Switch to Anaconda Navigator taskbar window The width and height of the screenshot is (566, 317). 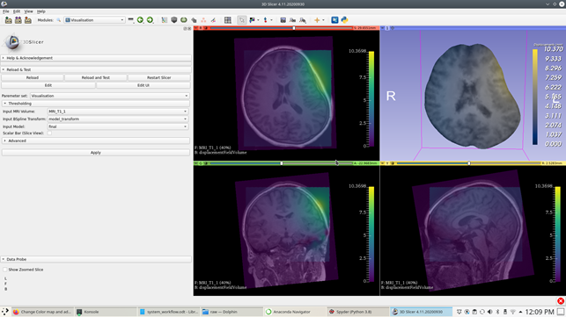coord(295,312)
